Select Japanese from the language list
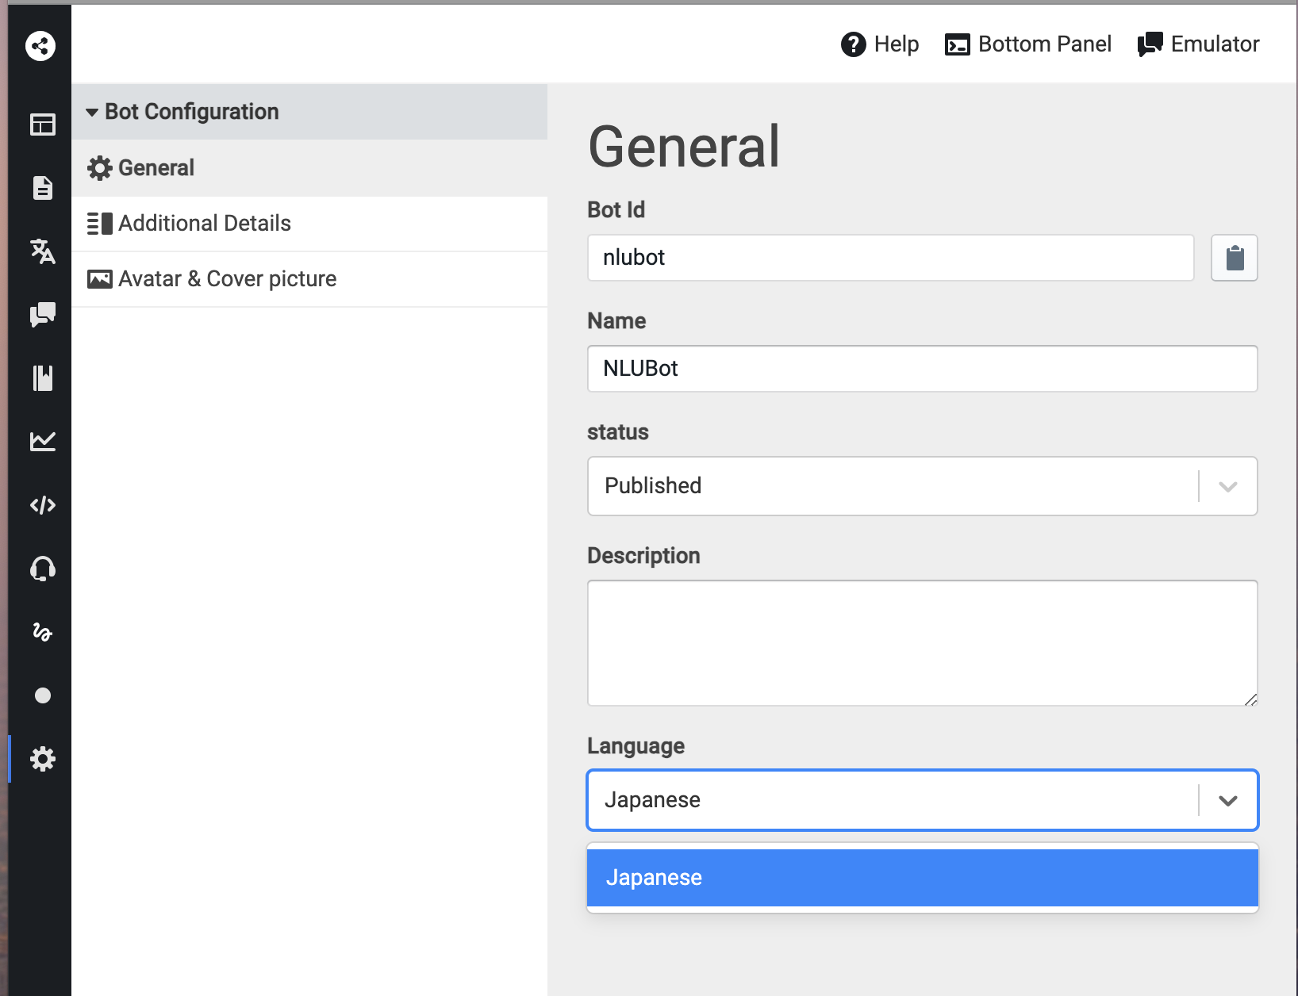1298x996 pixels. click(x=922, y=878)
